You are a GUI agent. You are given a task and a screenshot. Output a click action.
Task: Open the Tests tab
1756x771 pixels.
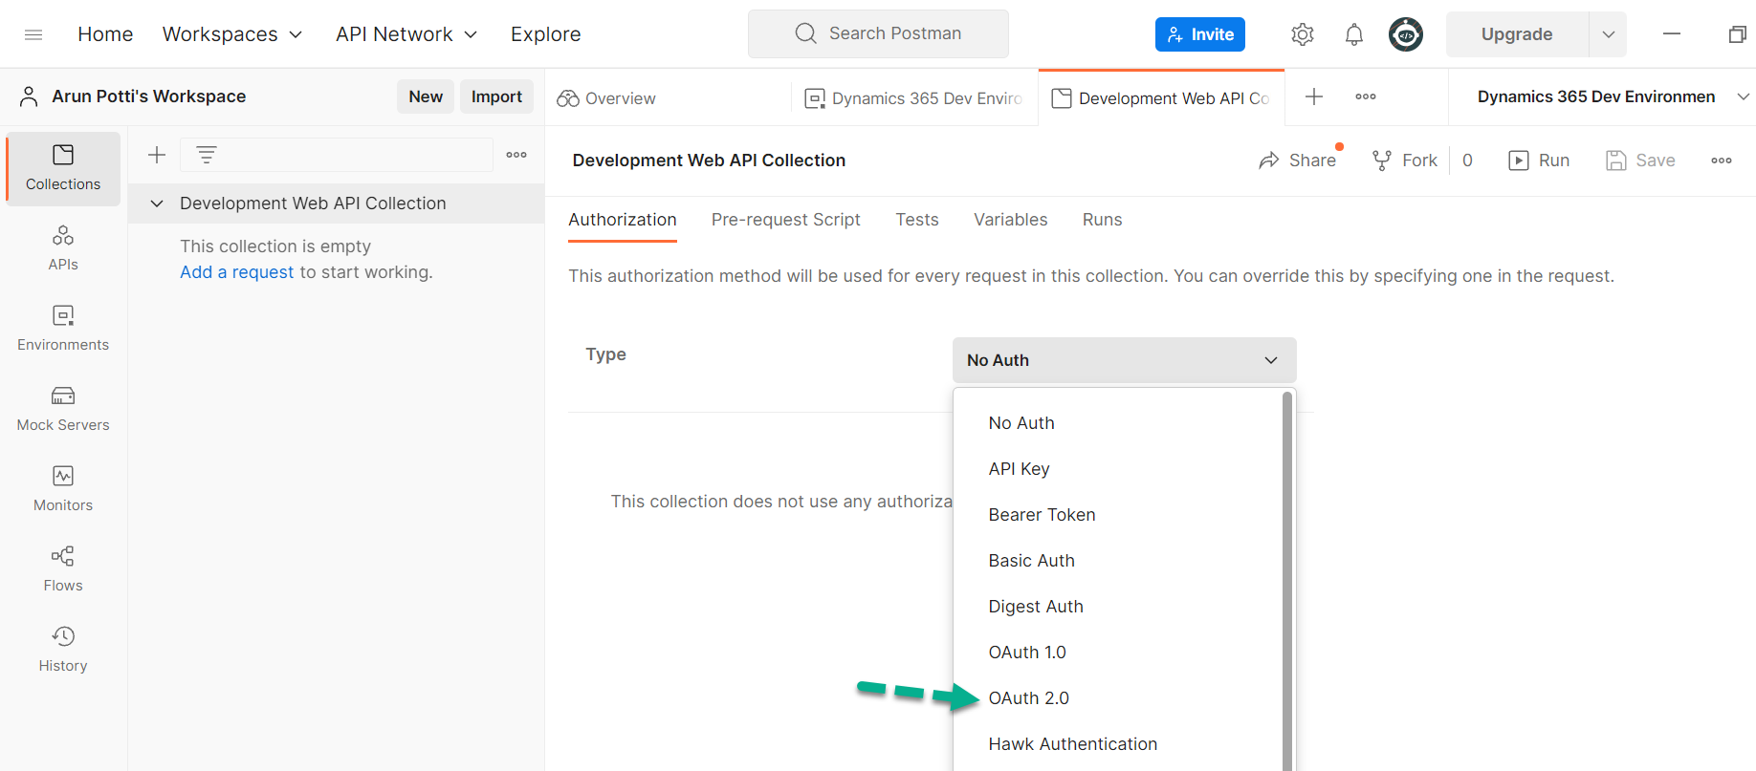(917, 220)
